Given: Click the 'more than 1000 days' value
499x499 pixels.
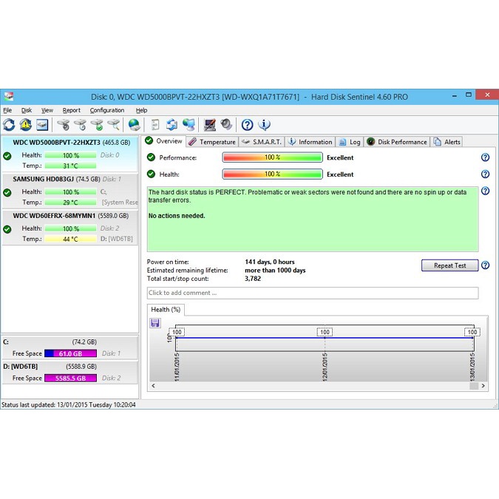Looking at the screenshot, I should point(275,270).
